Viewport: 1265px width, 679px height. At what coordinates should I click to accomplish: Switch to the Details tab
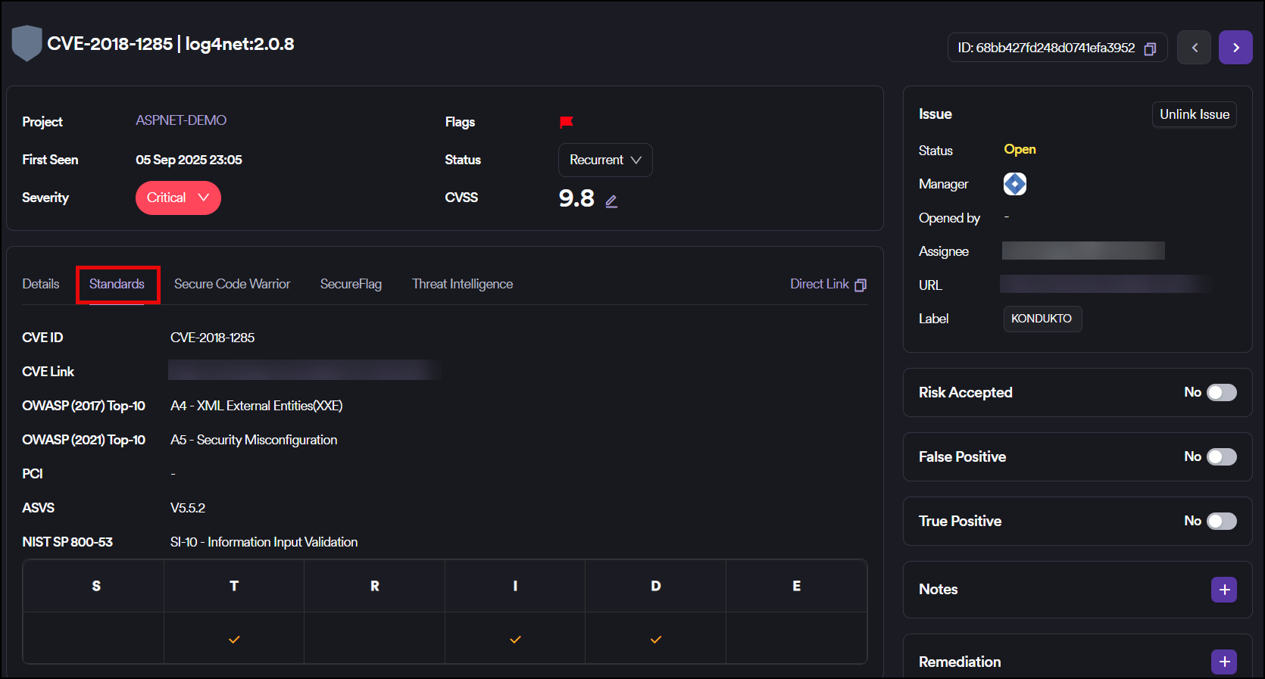point(41,284)
